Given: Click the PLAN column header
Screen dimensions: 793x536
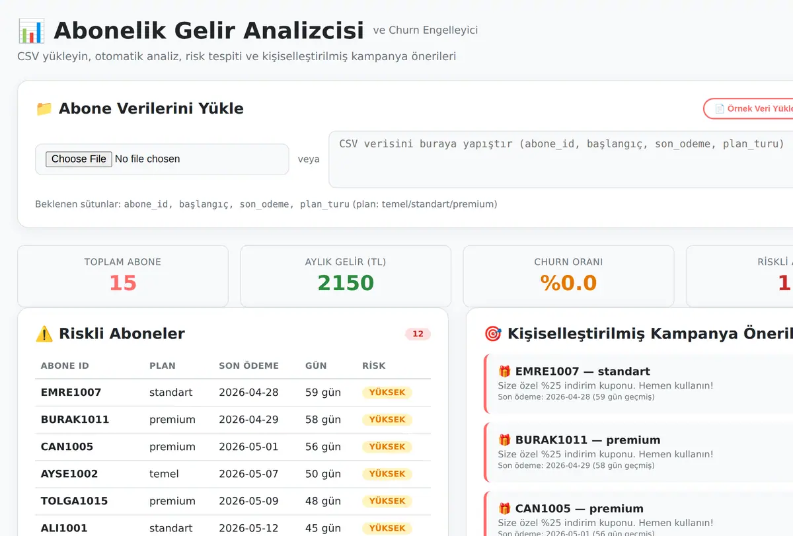Looking at the screenshot, I should click(x=163, y=365).
